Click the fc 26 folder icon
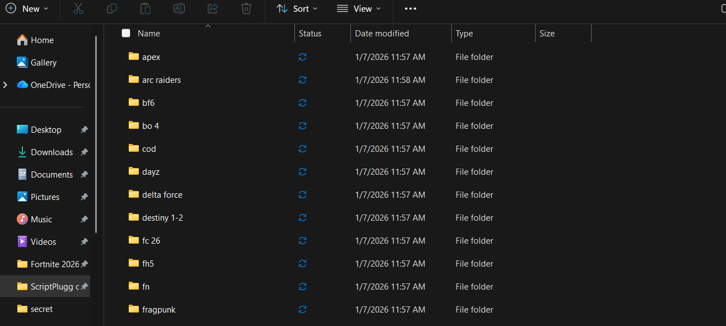 click(133, 240)
